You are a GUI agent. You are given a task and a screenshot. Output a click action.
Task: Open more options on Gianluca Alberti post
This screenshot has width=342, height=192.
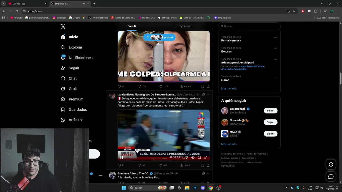click(208, 174)
